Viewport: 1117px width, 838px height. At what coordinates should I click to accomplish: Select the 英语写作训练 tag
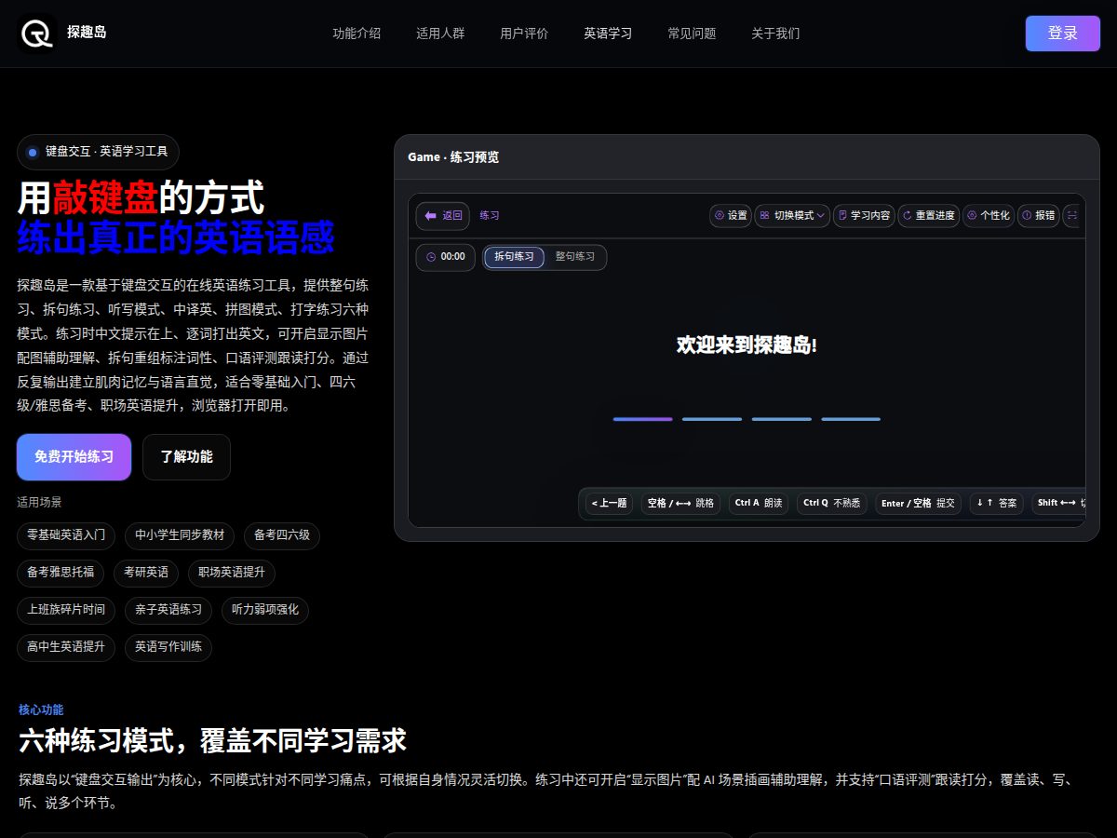tap(168, 647)
